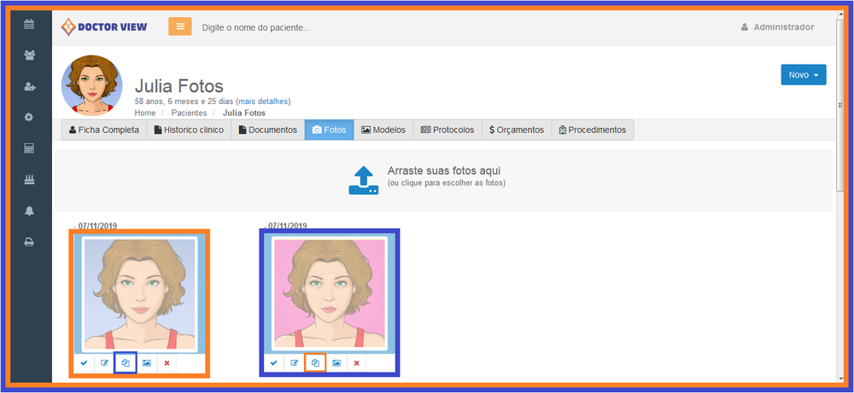The height and width of the screenshot is (393, 854).
Task: Open the birthday cake sidebar icon
Action: (29, 180)
